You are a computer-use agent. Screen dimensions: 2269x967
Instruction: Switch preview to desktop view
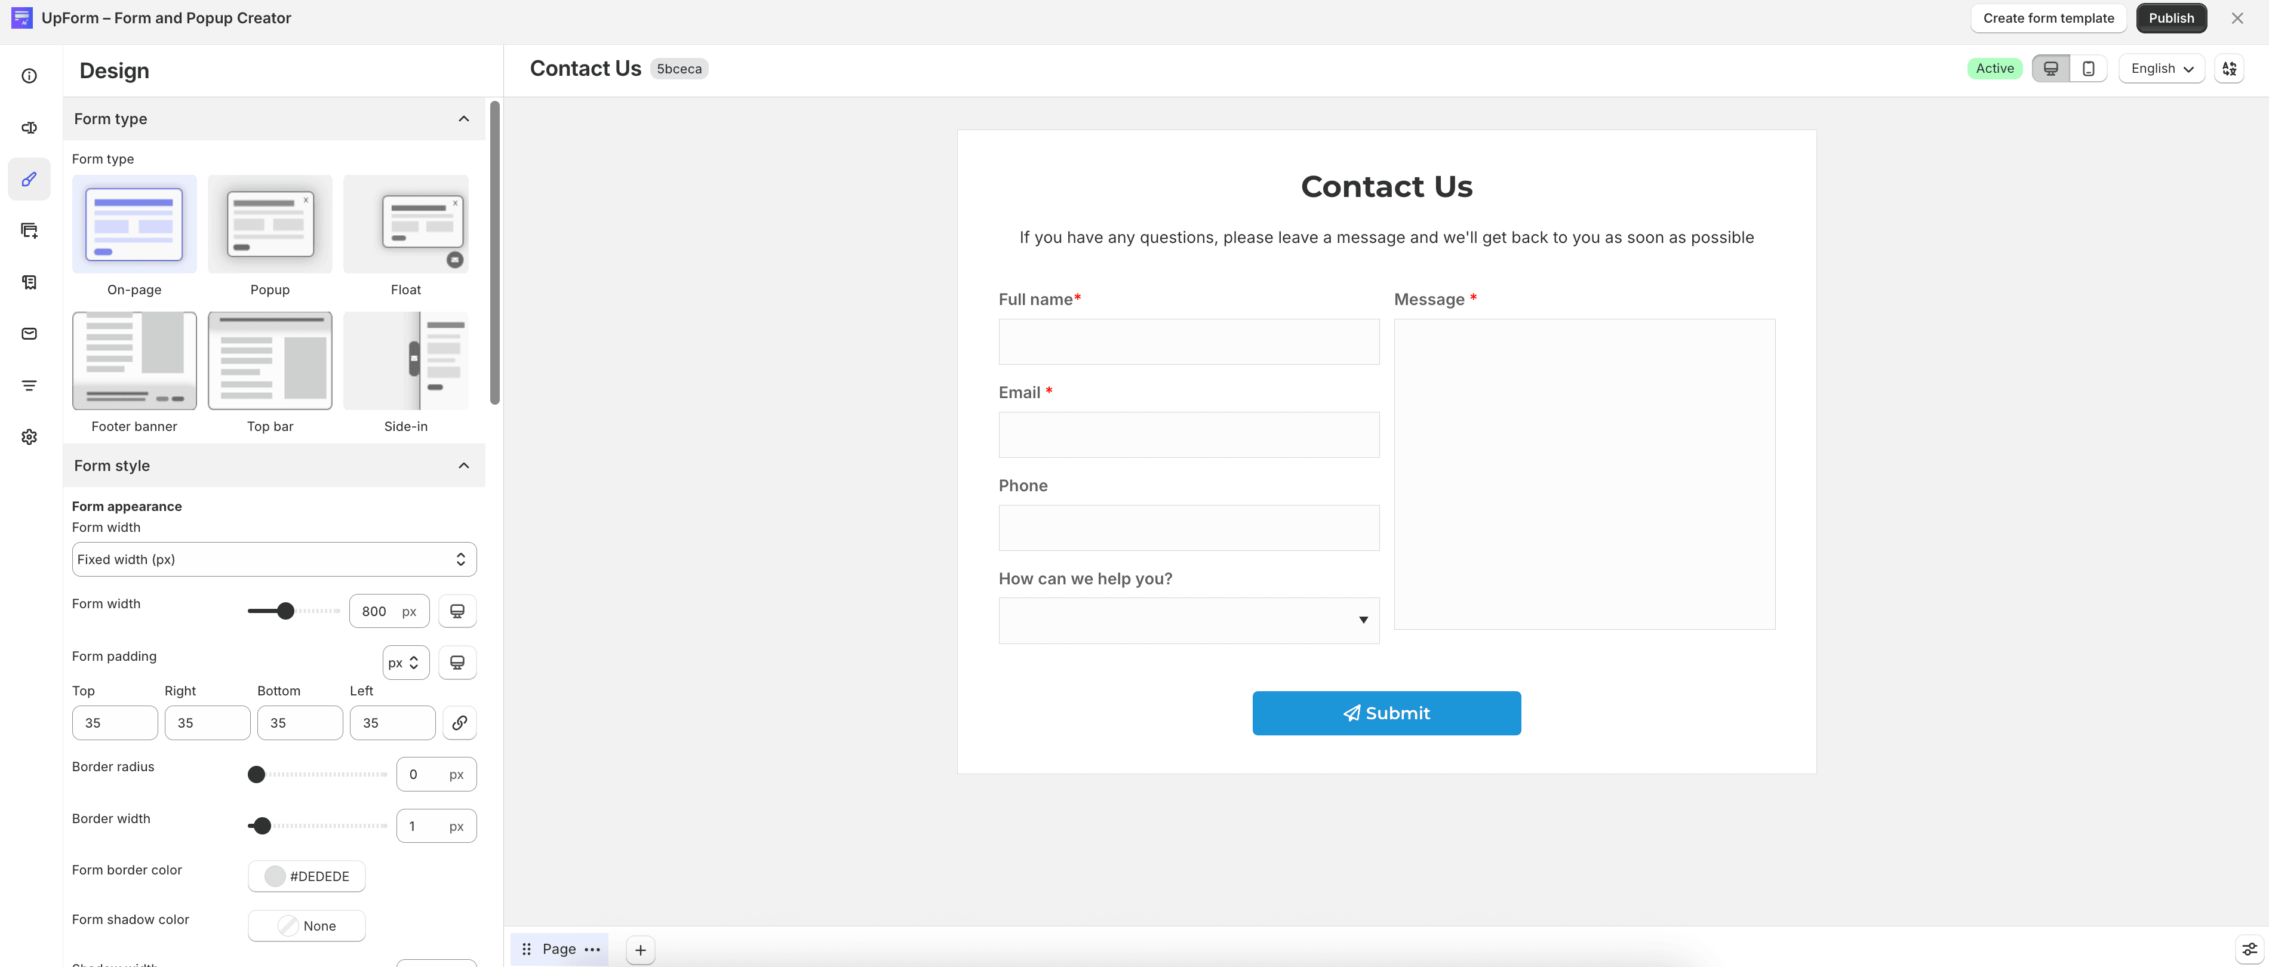[2050, 69]
